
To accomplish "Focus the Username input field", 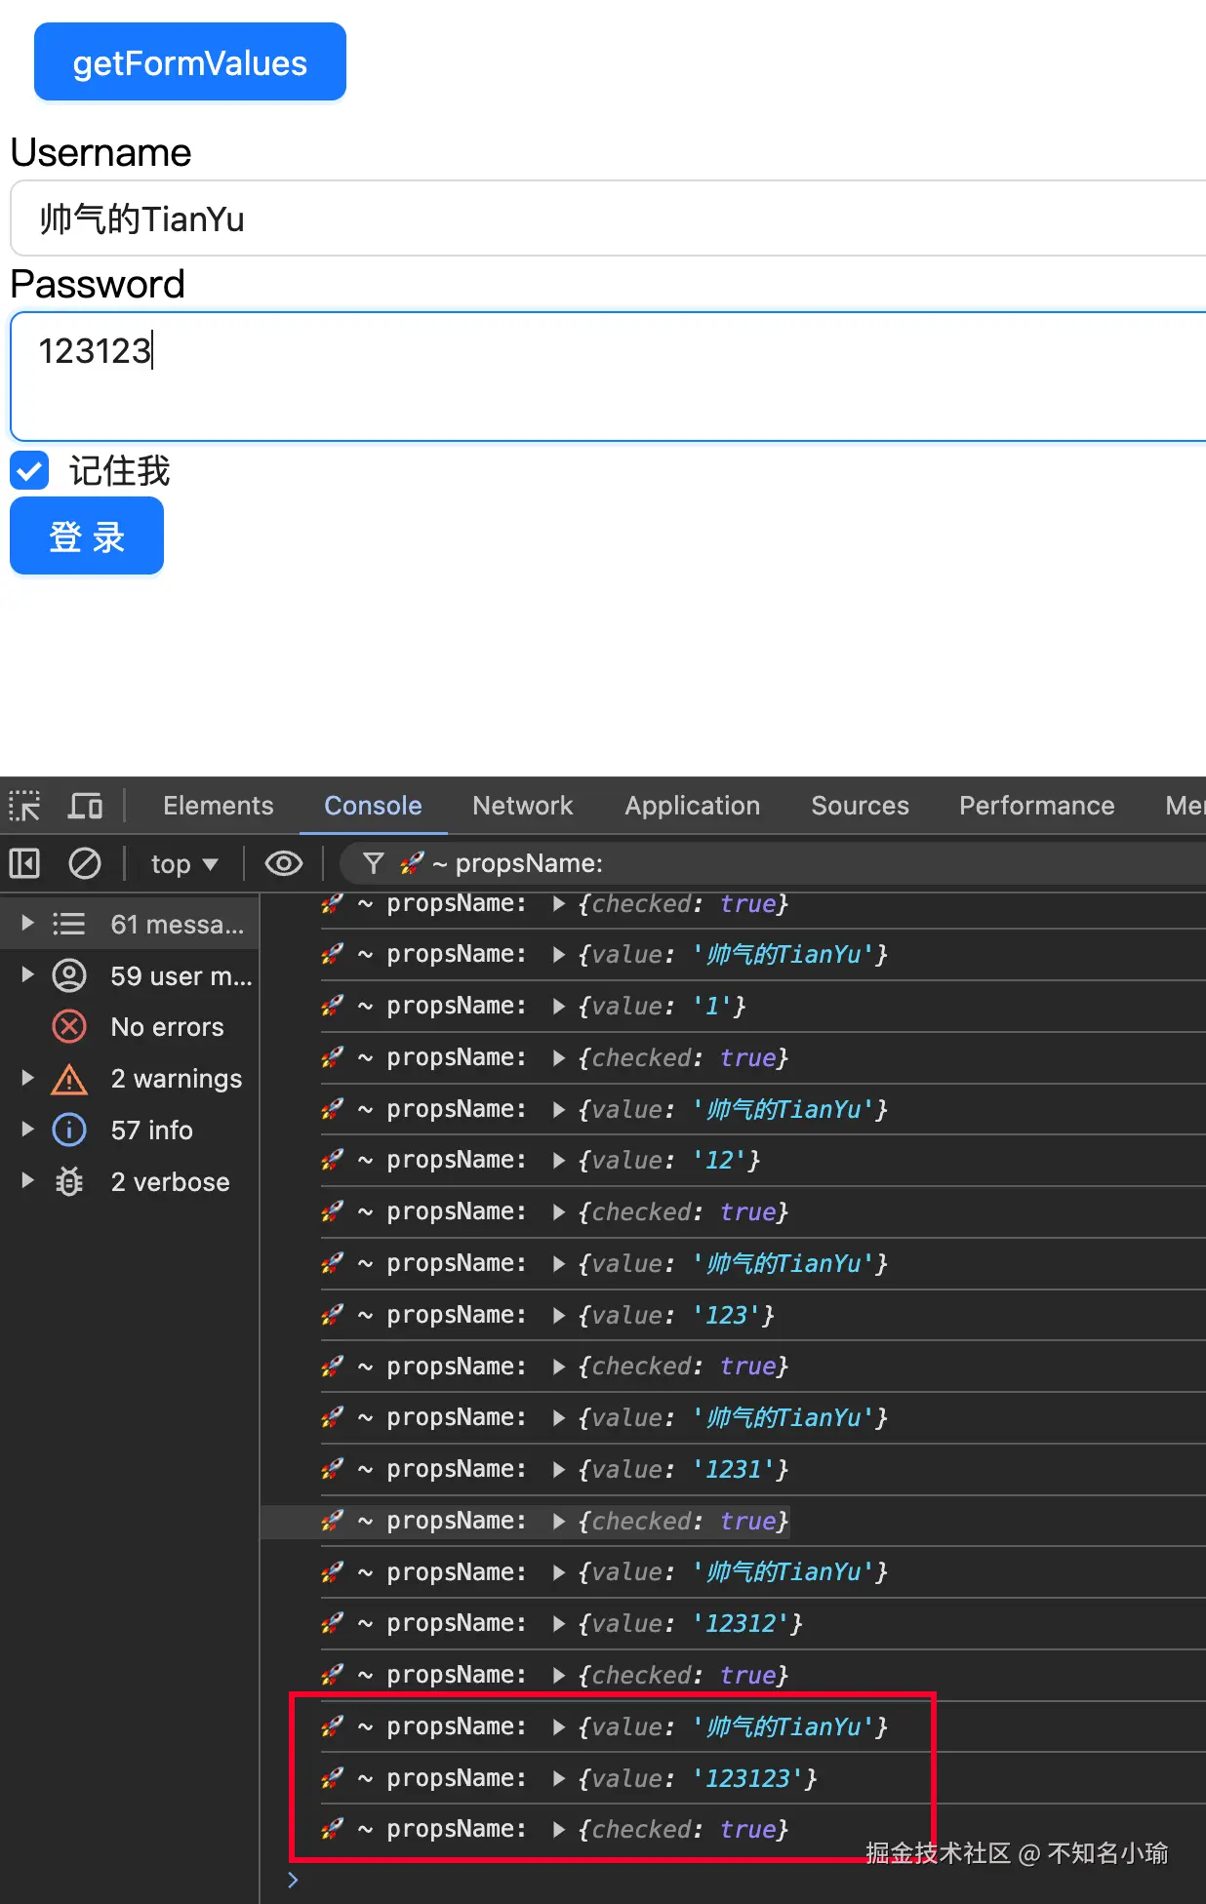I will (609, 218).
